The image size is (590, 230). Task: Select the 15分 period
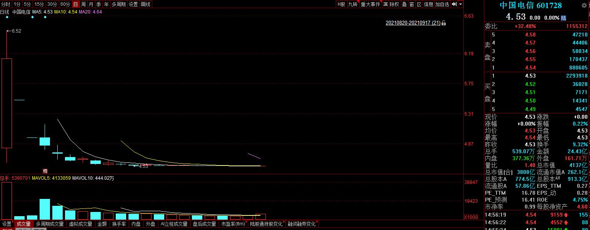click(39, 4)
